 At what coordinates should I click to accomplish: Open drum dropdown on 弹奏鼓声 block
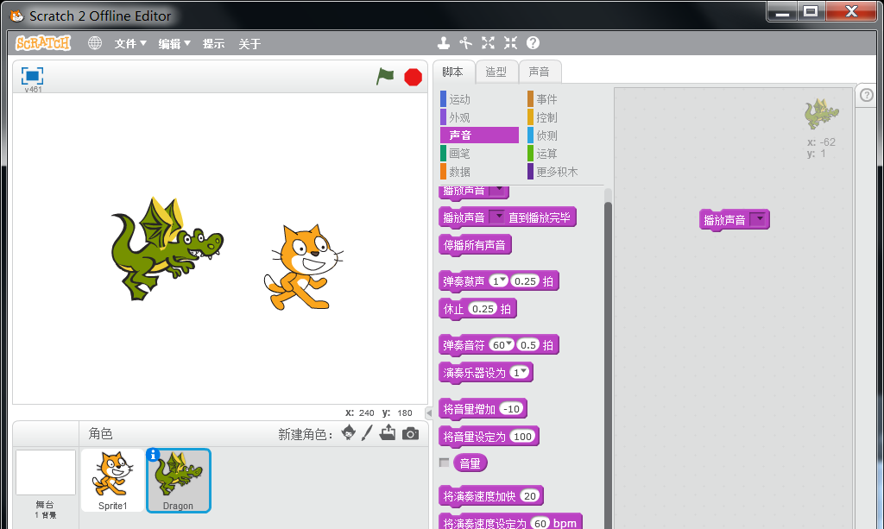coord(498,280)
